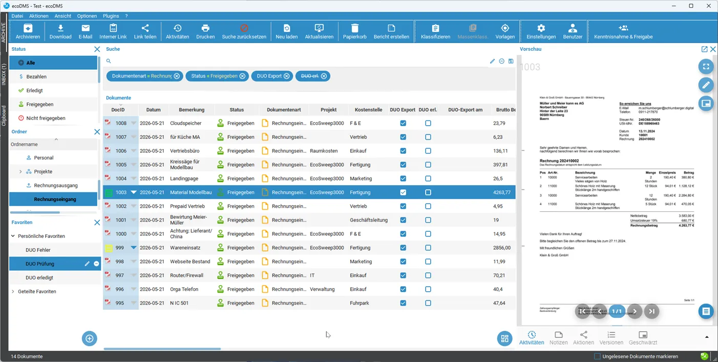Click Suche zurücksetzen in toolbar
Image resolution: width=718 pixels, height=362 pixels.
click(244, 31)
